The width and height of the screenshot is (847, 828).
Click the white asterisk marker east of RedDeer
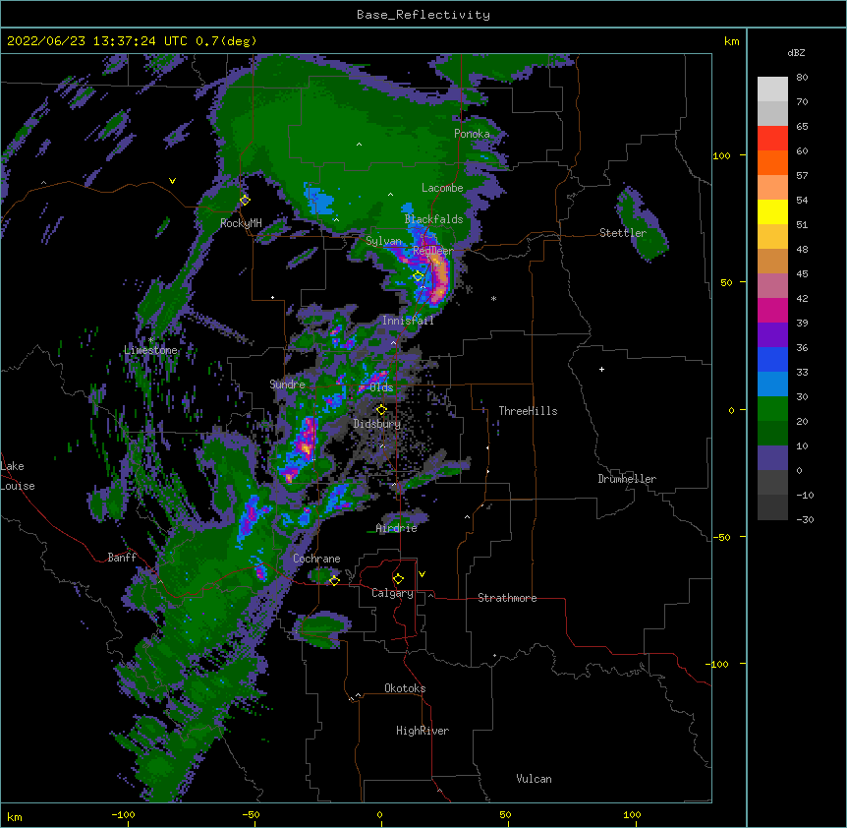[493, 298]
